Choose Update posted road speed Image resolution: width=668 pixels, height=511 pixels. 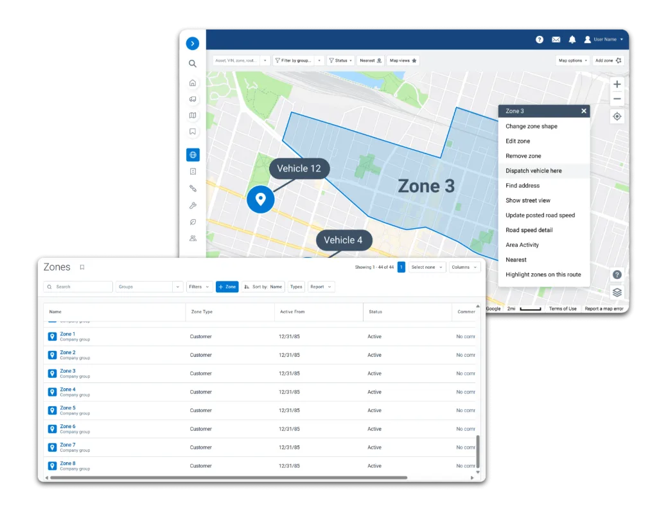click(x=544, y=215)
